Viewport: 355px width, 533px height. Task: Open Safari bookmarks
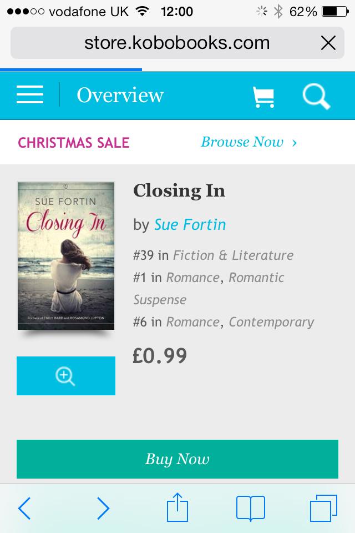[x=250, y=508]
